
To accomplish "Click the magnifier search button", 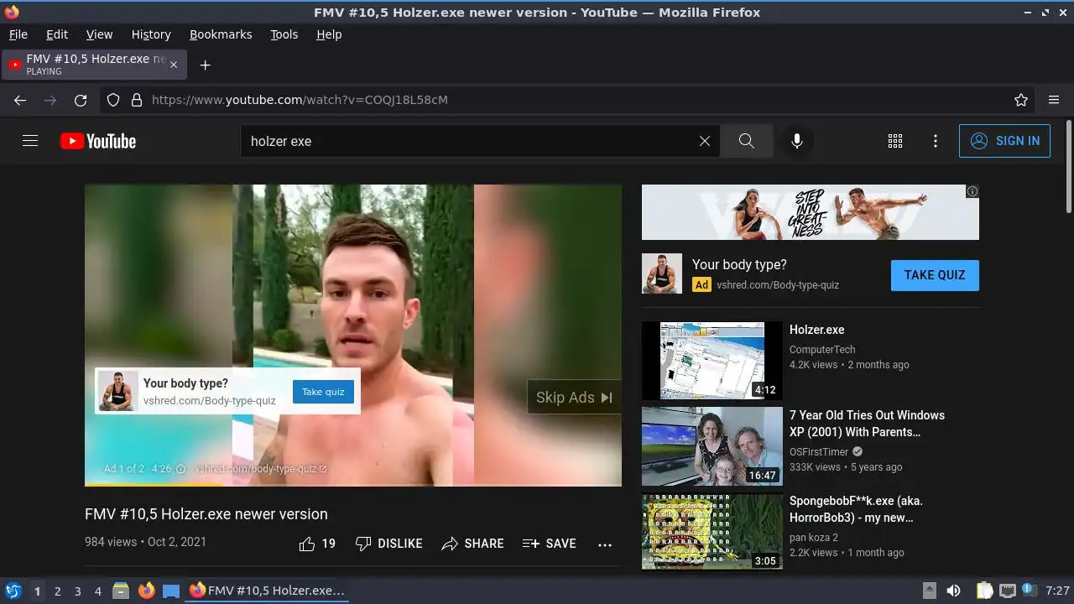I will tap(746, 141).
